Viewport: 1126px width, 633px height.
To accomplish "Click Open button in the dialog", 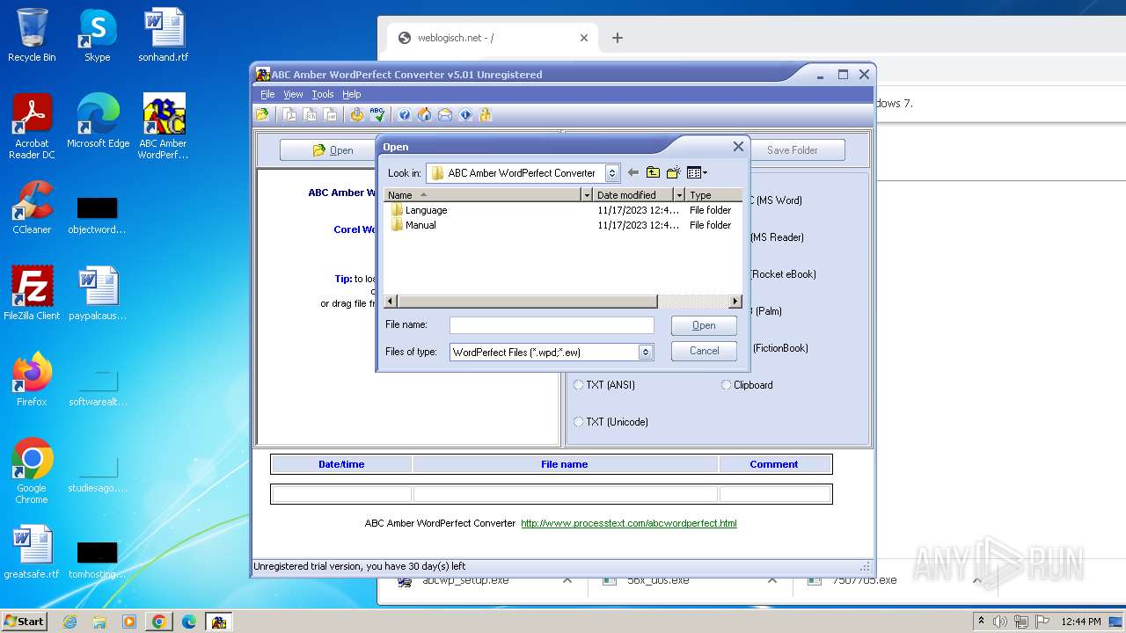I will tap(704, 325).
